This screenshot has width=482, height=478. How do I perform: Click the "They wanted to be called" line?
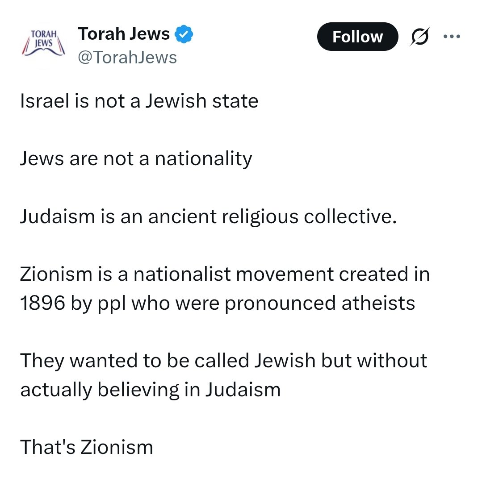click(x=223, y=361)
